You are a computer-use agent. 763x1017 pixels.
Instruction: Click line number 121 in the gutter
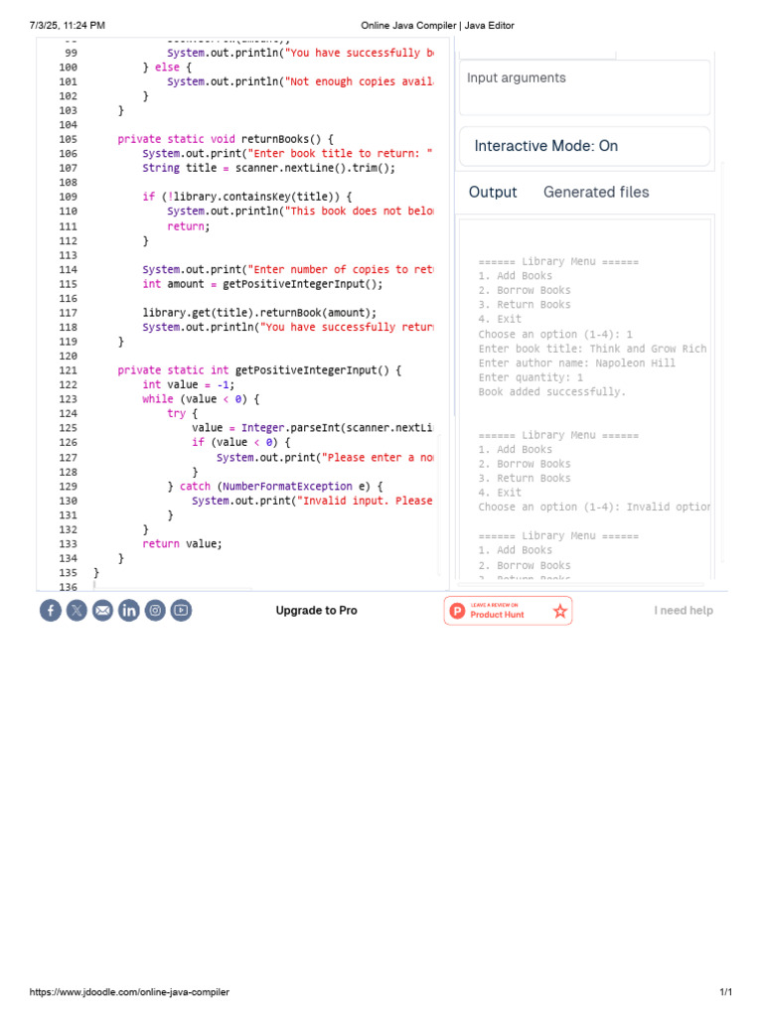69,370
